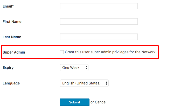Viewport: 173px width, 112px height.
Task: Click the Email label text
Action: coord(7,6)
